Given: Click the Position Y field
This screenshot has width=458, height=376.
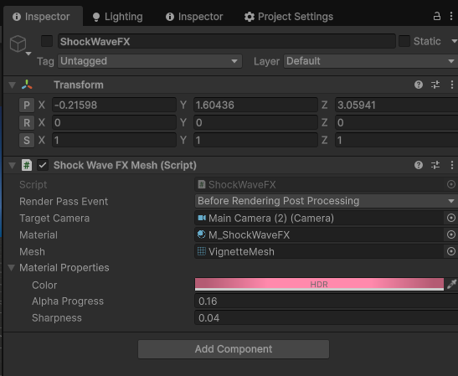Looking at the screenshot, I should (x=255, y=105).
